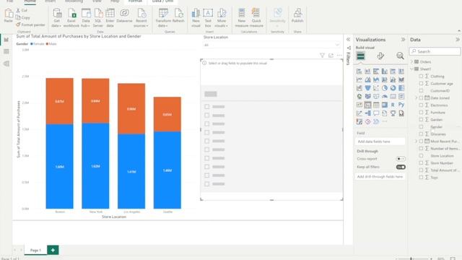Viewport: 462px width, 260px height.
Task: Open More options on the slicer visual
Action: (339, 56)
